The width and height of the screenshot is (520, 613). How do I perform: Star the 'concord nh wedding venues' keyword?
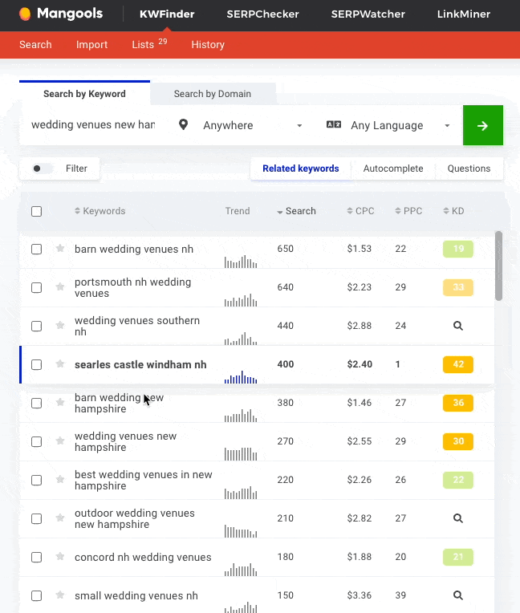click(60, 557)
